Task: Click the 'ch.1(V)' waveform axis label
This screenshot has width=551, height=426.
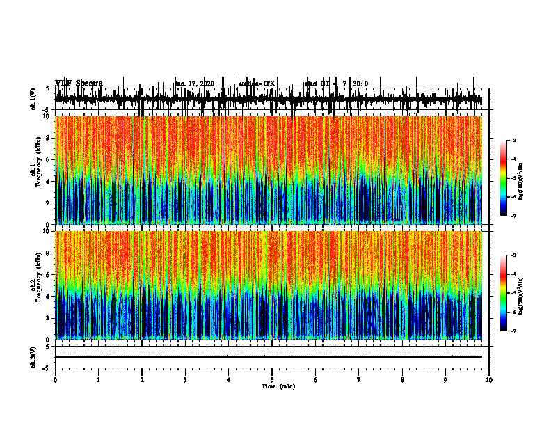Action: point(33,99)
